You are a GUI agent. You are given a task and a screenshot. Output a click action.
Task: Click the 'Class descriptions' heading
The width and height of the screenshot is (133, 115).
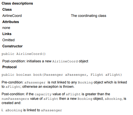pyautogui.click(x=17, y=3)
